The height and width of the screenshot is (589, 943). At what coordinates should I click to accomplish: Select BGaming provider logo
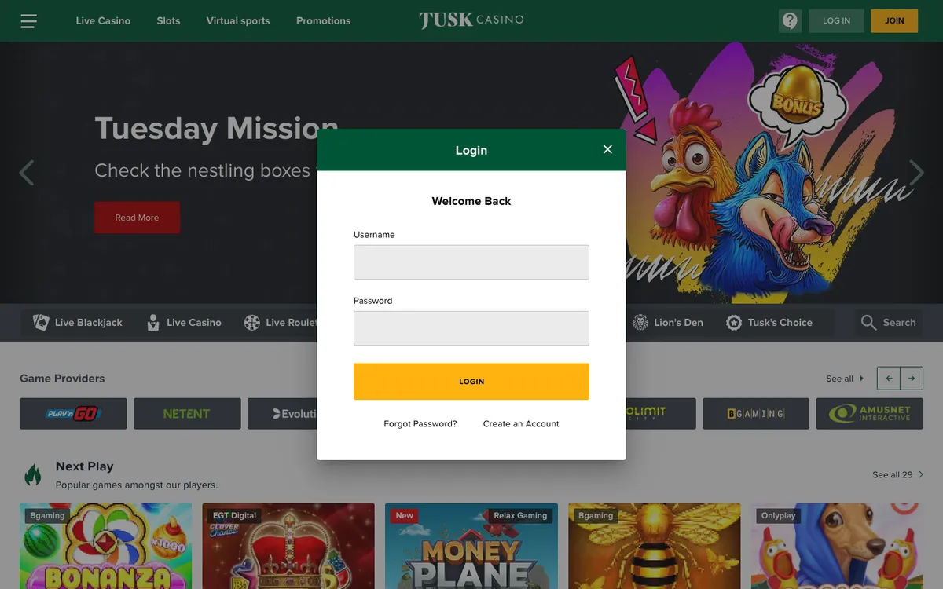click(x=756, y=413)
